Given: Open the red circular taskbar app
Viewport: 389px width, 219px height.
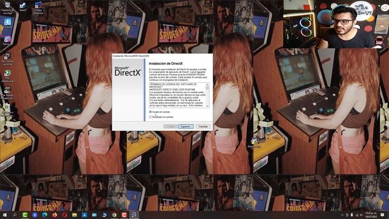Looking at the screenshot, I should point(64,215).
